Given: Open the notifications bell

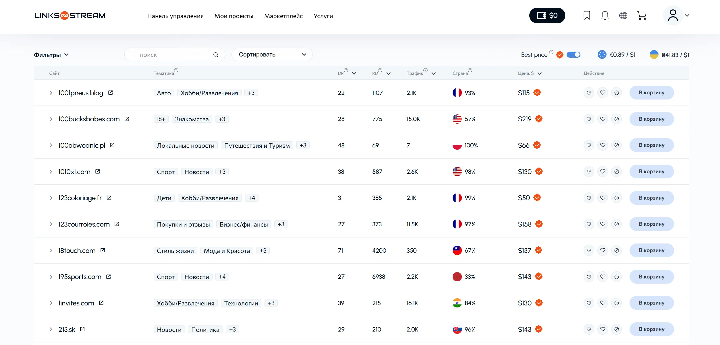Looking at the screenshot, I should (605, 15).
